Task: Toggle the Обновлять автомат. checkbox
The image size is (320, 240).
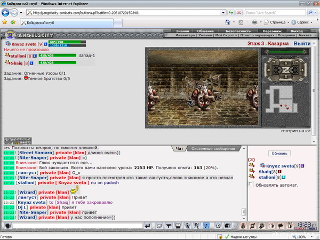Action: coord(251,185)
